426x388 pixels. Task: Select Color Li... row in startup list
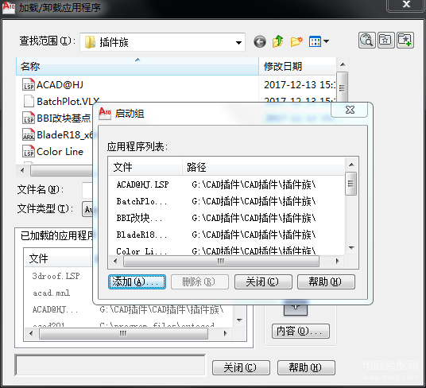coord(227,250)
